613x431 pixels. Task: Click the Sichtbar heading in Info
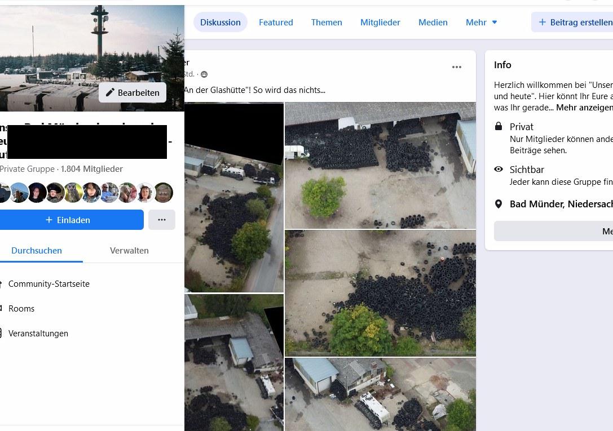pos(527,170)
